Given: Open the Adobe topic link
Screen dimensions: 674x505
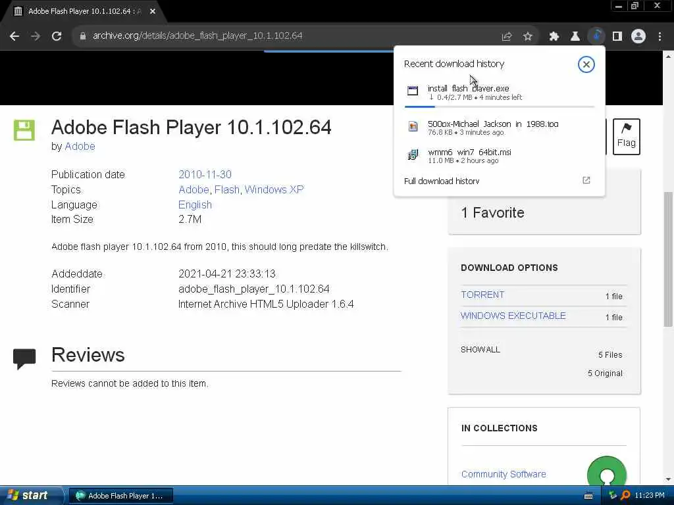Looking at the screenshot, I should (x=194, y=190).
